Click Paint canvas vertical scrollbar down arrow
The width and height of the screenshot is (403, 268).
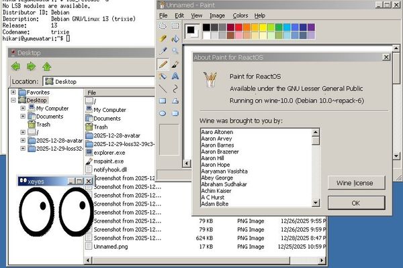pyautogui.click(x=396, y=155)
